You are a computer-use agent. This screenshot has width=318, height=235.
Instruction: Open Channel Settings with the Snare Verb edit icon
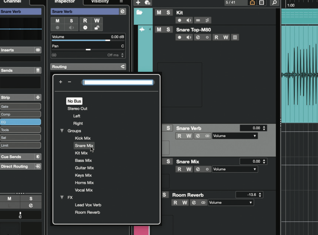tap(122, 11)
